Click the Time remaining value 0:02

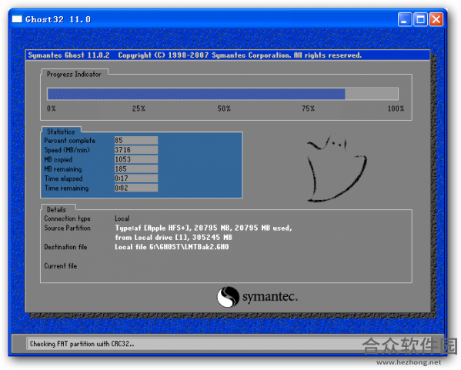135,188
